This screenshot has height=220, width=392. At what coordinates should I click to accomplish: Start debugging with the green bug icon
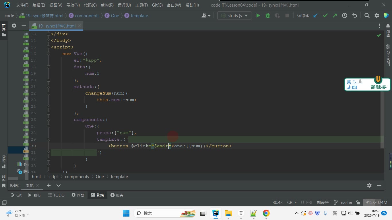pyautogui.click(x=268, y=16)
